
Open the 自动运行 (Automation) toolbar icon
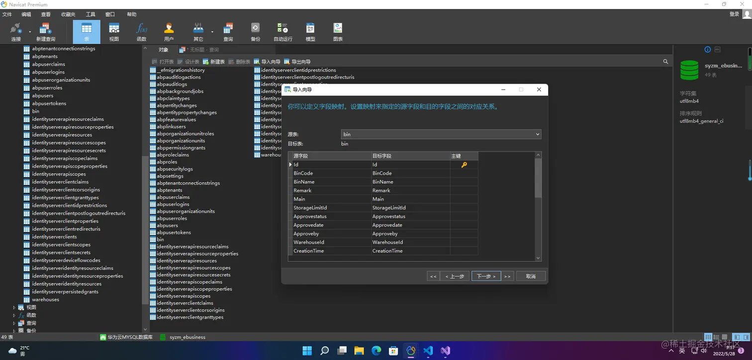283,31
